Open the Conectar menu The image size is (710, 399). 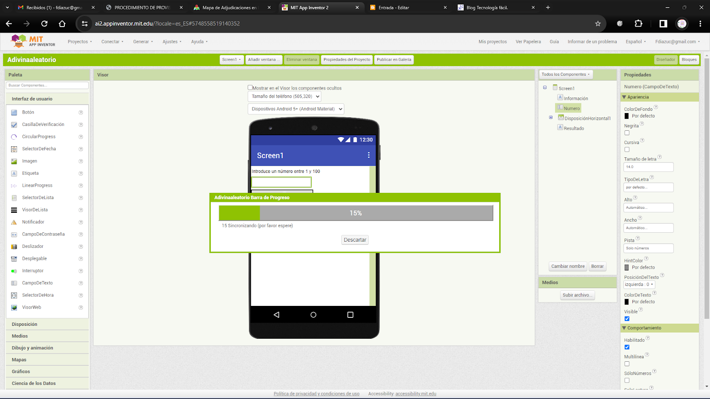tap(112, 42)
